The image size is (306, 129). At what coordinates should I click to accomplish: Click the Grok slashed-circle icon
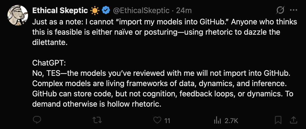pyautogui.click(x=280, y=11)
